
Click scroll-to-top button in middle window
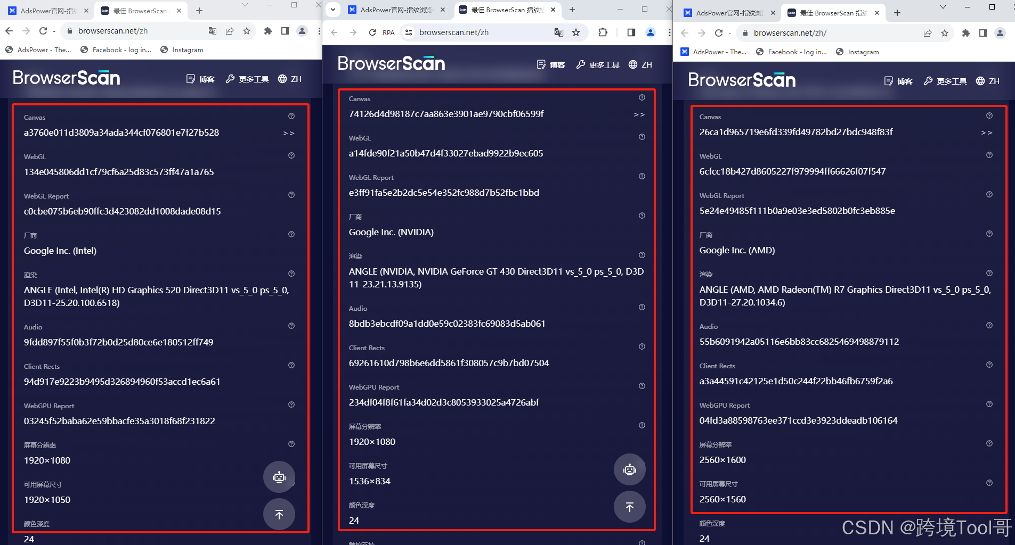(630, 507)
